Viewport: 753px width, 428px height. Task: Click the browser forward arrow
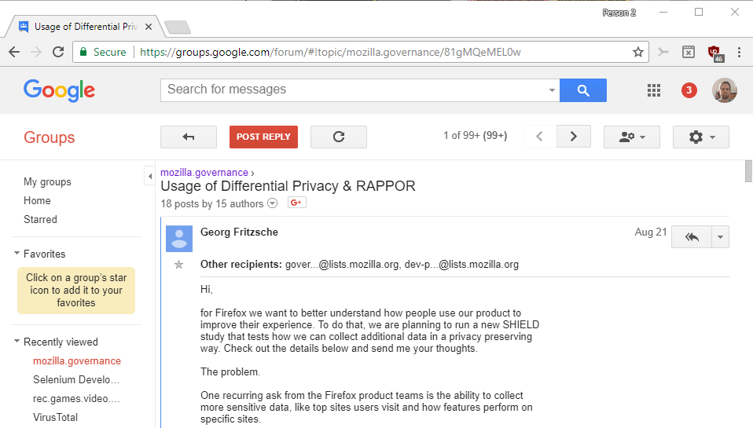click(x=36, y=52)
